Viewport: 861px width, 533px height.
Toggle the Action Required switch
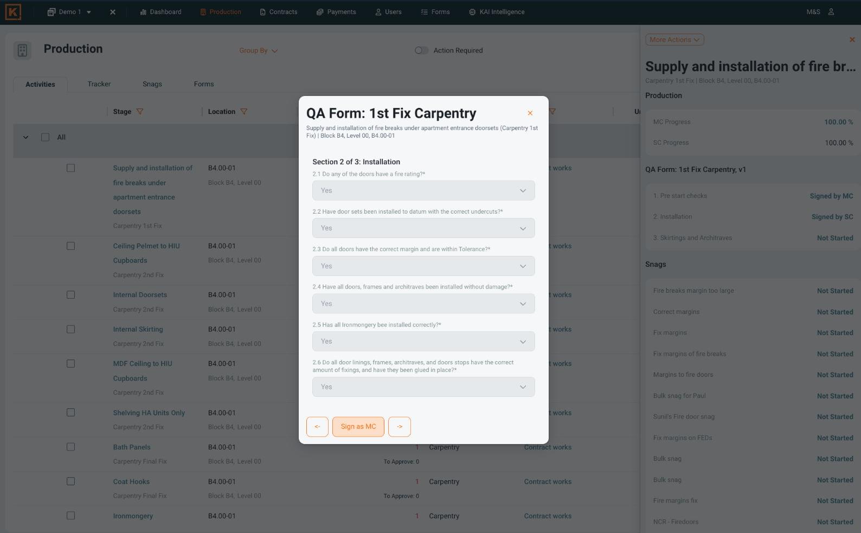tap(421, 50)
